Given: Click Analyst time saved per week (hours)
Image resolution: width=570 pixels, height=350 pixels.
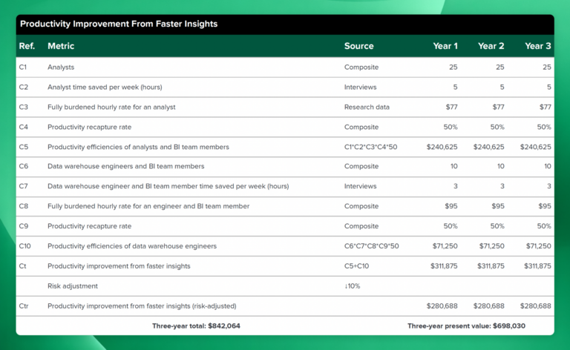Looking at the screenshot, I should tap(105, 87).
